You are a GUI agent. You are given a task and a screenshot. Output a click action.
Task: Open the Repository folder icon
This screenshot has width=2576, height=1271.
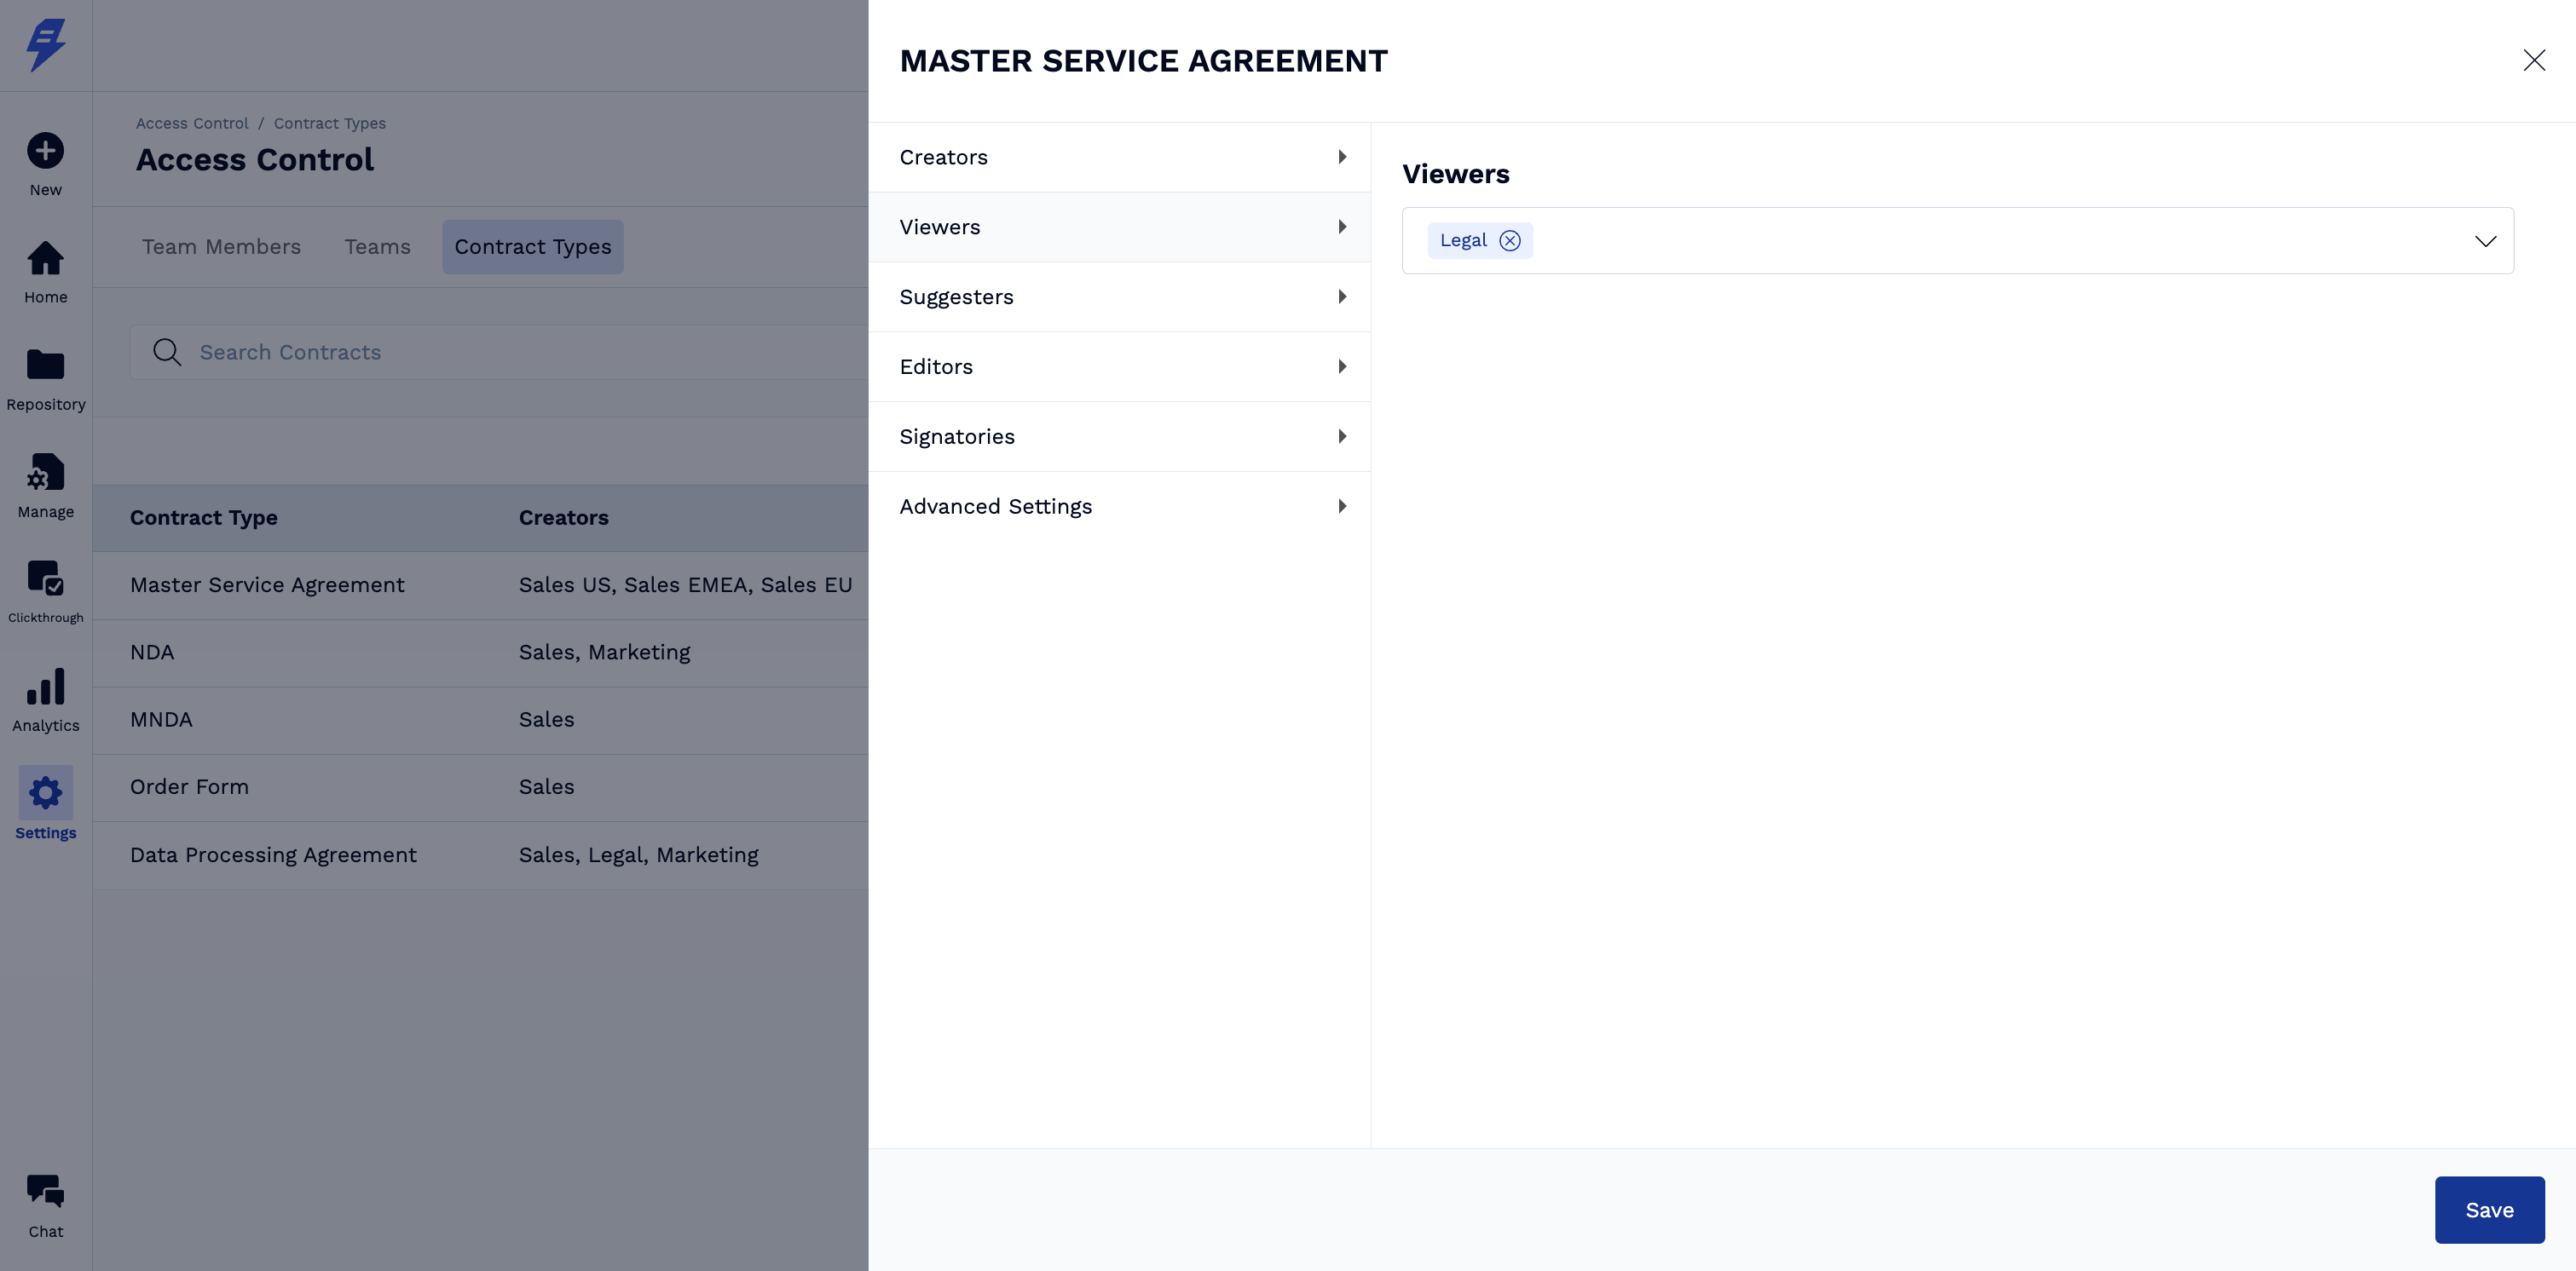coord(45,365)
